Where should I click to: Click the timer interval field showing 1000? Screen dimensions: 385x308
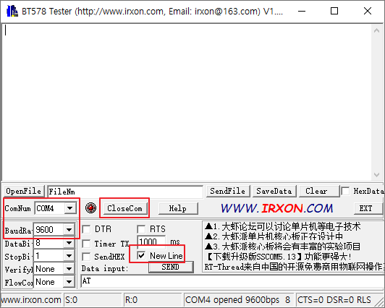[151, 241]
